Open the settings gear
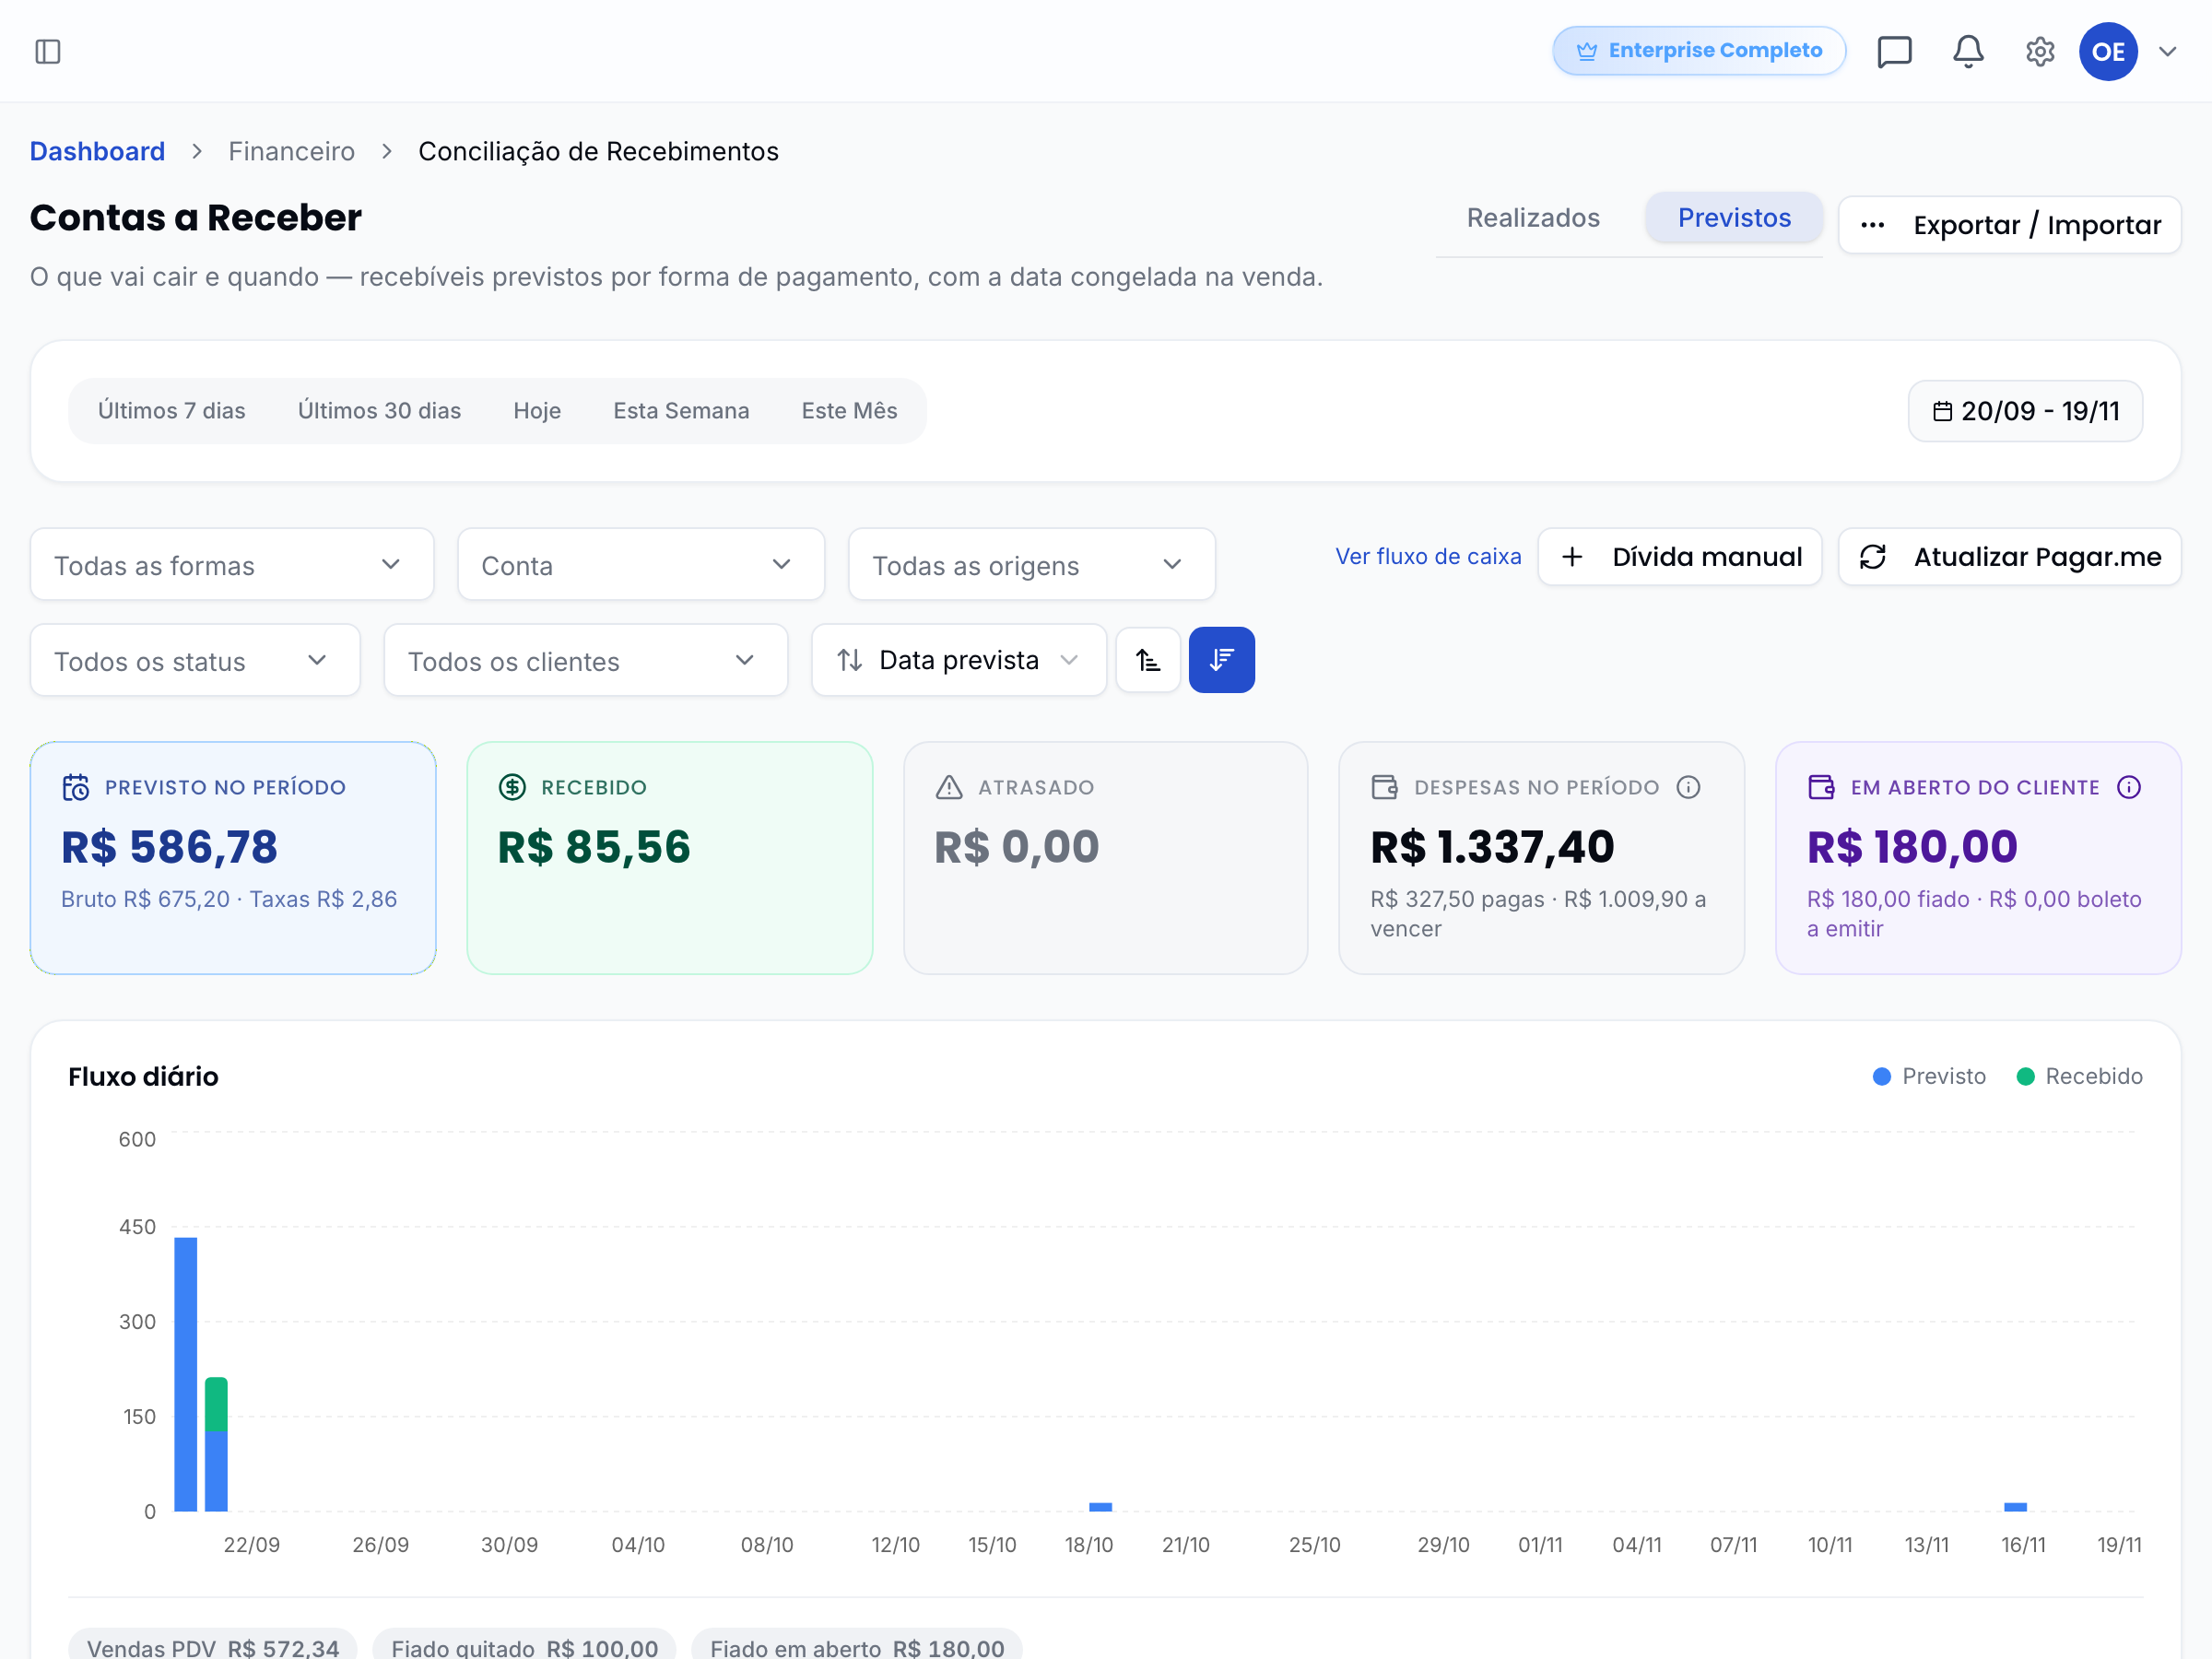This screenshot has height=1659, width=2212. click(x=2039, y=51)
